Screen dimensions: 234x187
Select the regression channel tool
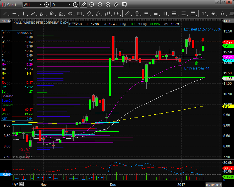coord(107,14)
